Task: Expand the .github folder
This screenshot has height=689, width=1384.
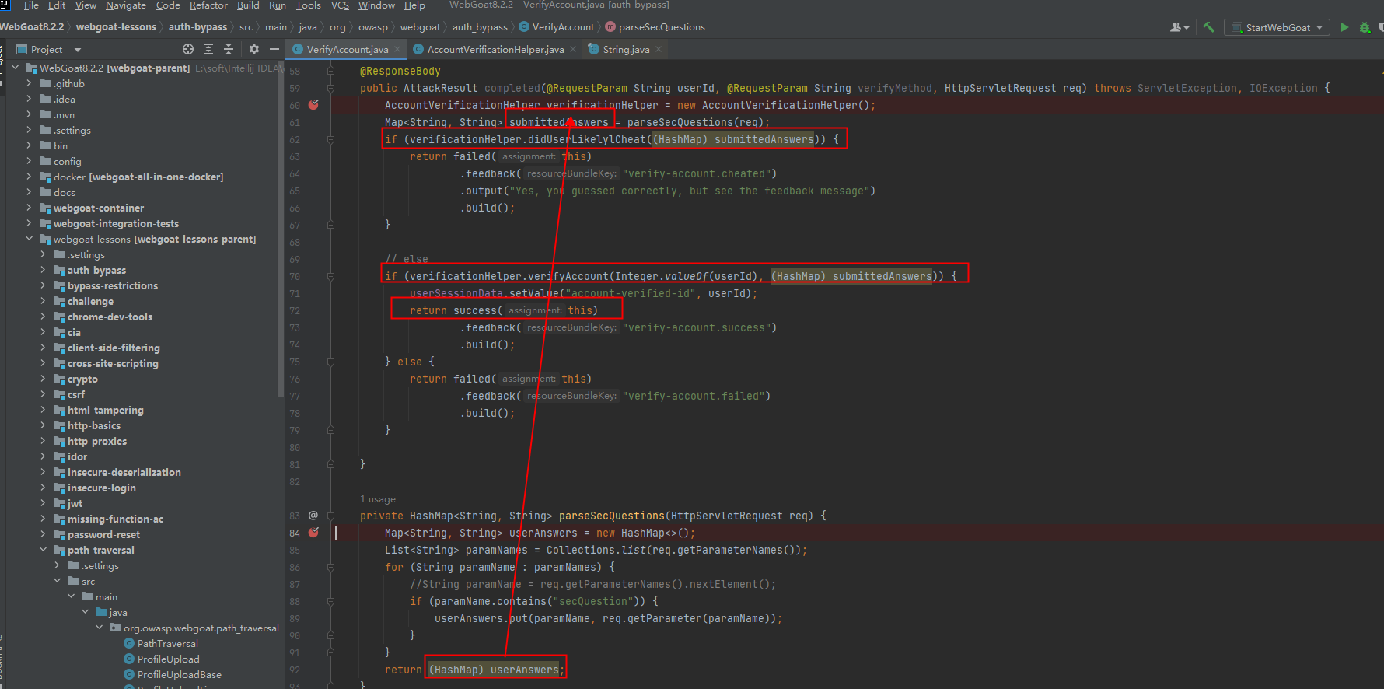Action: (x=30, y=83)
